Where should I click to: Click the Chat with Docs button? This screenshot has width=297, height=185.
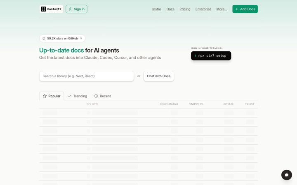(x=159, y=76)
